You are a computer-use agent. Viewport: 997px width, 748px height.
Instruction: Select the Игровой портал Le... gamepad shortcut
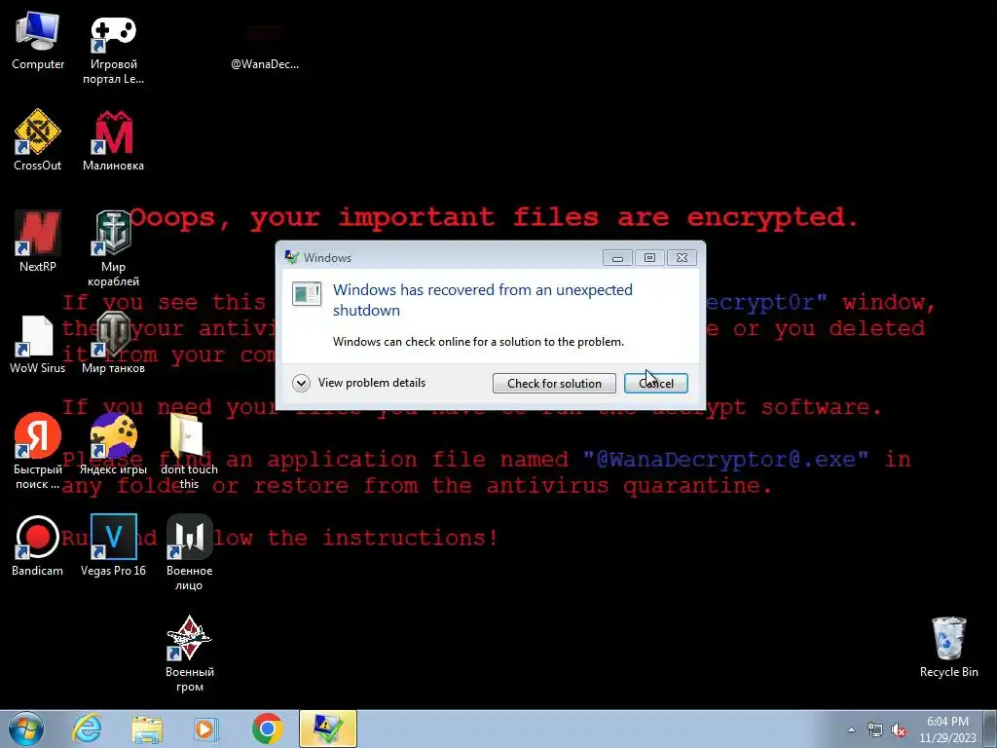pyautogui.click(x=113, y=49)
